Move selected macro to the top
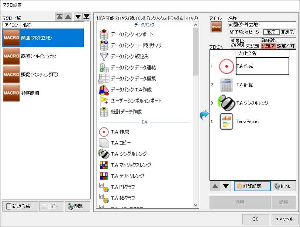This screenshot has width=300, height=227. click(59, 17)
